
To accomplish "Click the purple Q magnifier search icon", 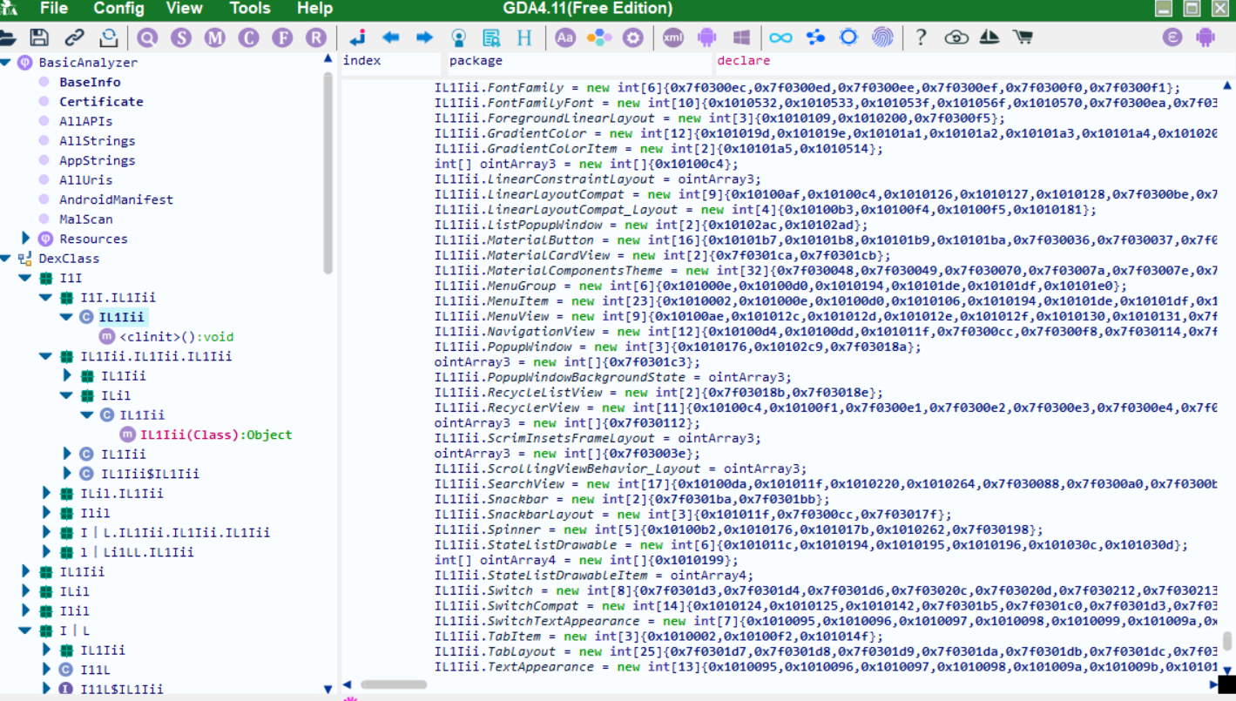I will (147, 37).
